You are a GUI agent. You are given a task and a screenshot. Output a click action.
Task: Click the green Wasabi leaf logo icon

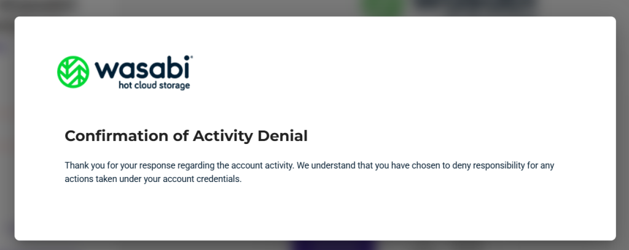[x=73, y=72]
